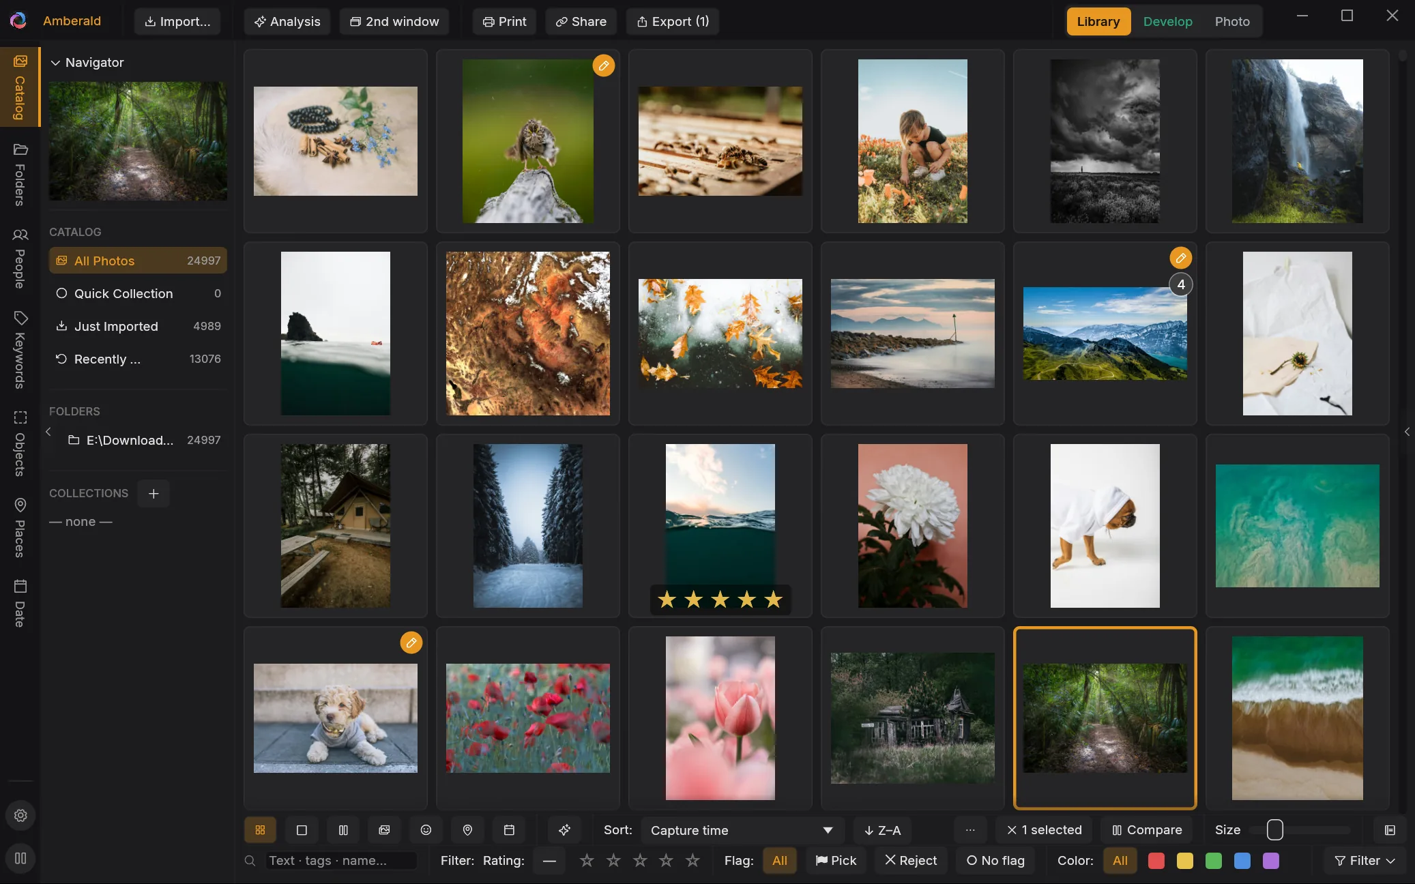
Task: Open the Sort by Capture time dropdown
Action: (x=742, y=830)
